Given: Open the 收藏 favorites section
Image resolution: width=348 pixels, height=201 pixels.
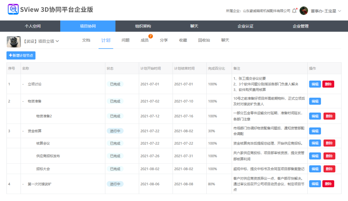Looking at the screenshot, I should pos(183,40).
